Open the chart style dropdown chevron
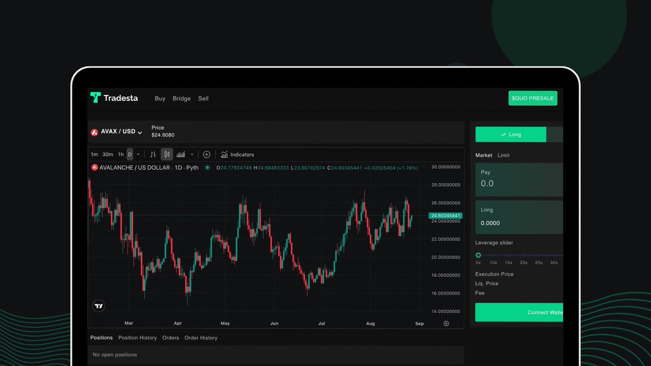Screen dimensions: 651x366 (x=192, y=155)
